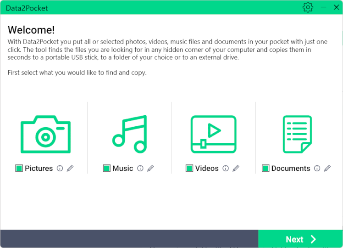Toggle the Documents checkbox
343x248 pixels.
pos(266,168)
